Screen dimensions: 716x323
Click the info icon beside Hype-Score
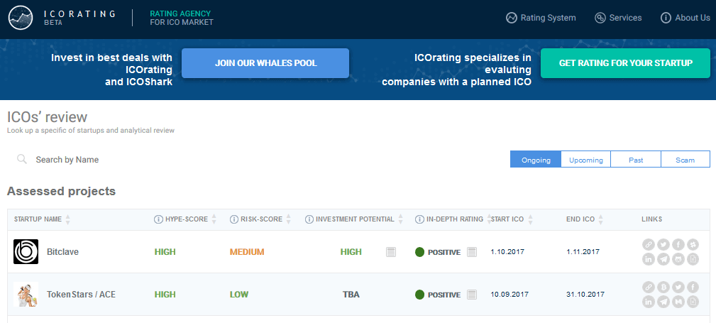(x=158, y=219)
